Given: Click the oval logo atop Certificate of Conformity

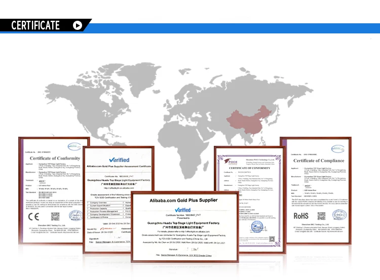Looking at the screenshot, I should pyautogui.click(x=74, y=146).
